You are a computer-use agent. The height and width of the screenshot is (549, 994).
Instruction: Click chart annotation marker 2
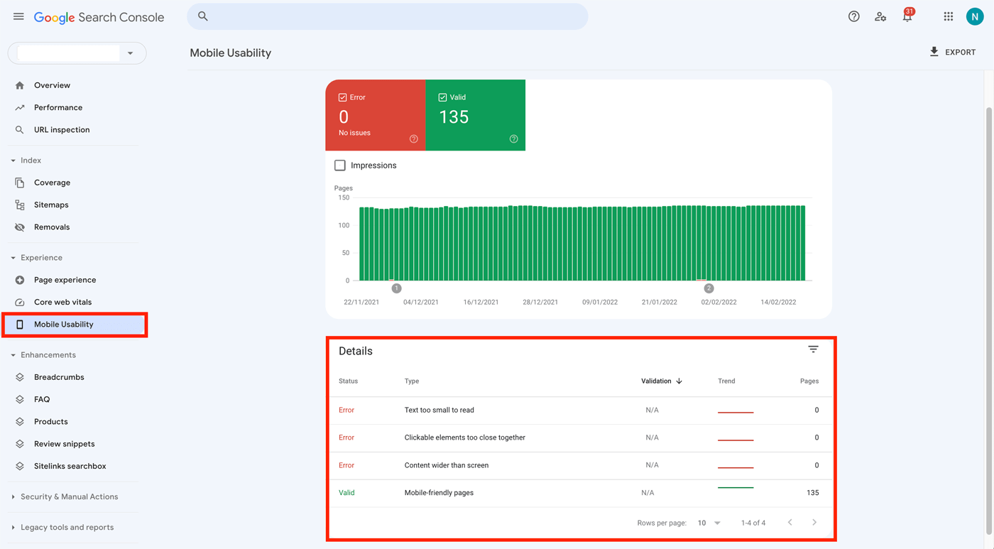pyautogui.click(x=709, y=288)
